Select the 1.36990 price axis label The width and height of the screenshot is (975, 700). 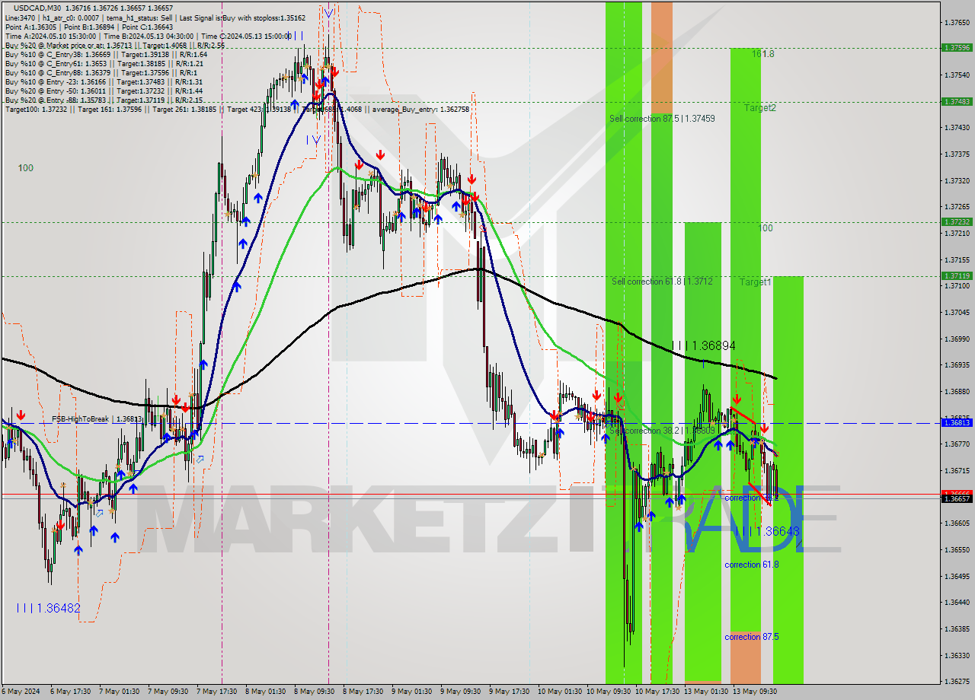[957, 339]
